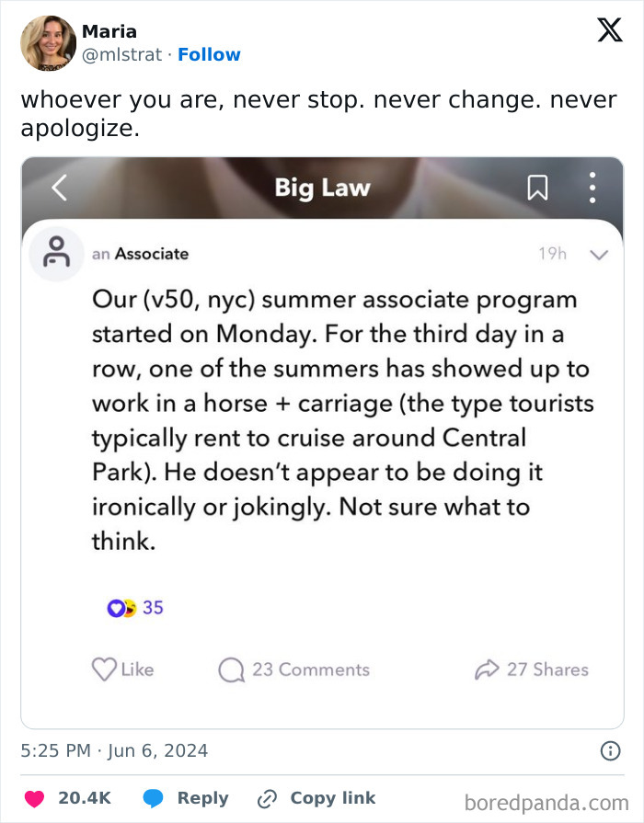Open the tweet timestamp Jun 6, 2024
This screenshot has height=823, width=644.
click(115, 751)
